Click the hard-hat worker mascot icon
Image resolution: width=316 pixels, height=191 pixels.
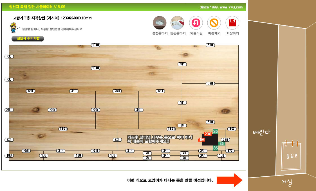point(14,28)
